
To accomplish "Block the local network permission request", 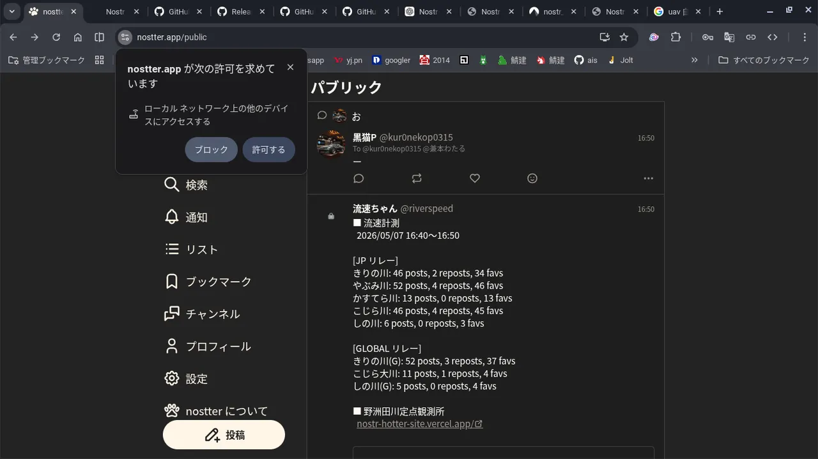I will point(211,149).
